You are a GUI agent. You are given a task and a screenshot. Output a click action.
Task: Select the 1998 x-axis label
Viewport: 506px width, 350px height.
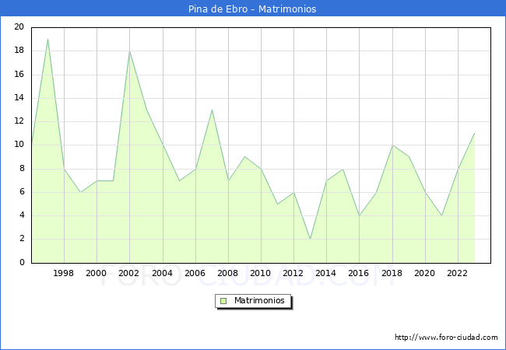[64, 273]
